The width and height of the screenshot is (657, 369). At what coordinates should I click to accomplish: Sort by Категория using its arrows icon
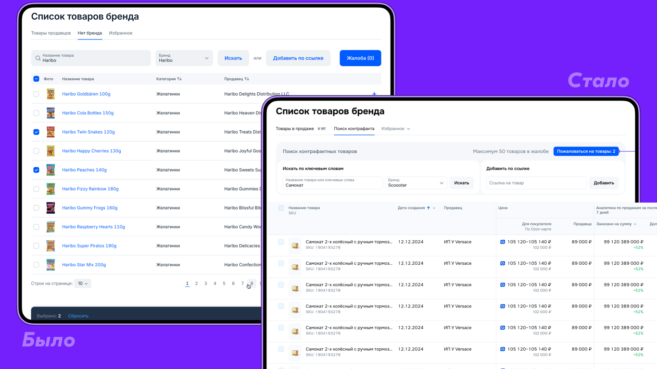[179, 79]
